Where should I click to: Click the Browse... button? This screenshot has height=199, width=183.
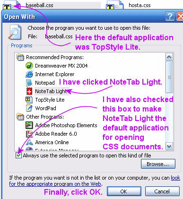pos(158,164)
